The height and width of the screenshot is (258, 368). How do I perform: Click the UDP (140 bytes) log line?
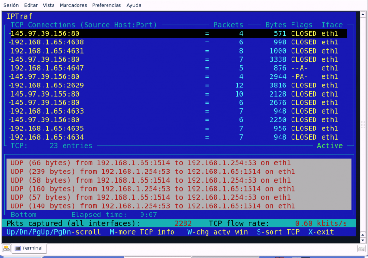point(153,206)
